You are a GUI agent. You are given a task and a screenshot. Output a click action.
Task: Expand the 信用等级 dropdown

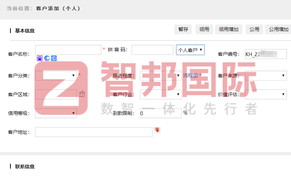56,113
